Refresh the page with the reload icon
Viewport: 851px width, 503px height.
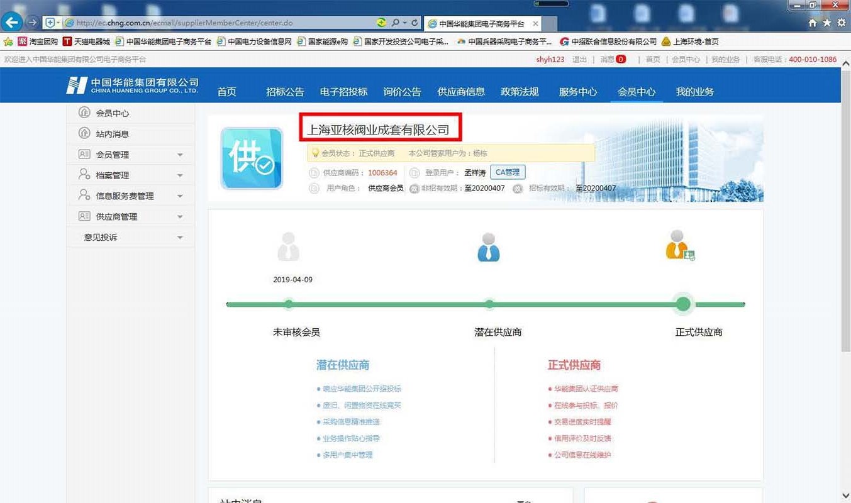click(x=414, y=23)
